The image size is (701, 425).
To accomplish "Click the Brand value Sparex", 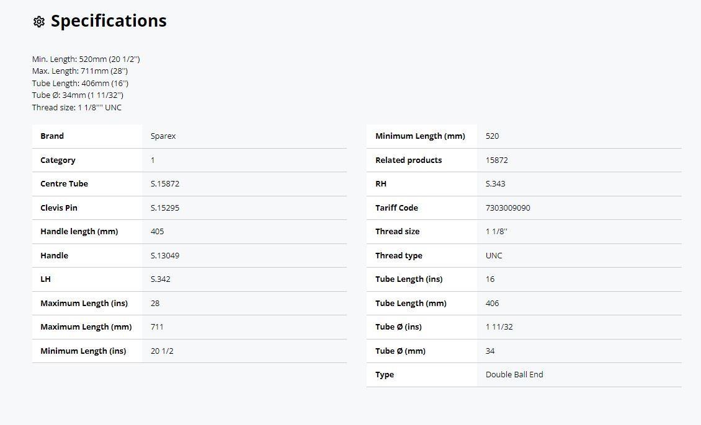I will (163, 136).
